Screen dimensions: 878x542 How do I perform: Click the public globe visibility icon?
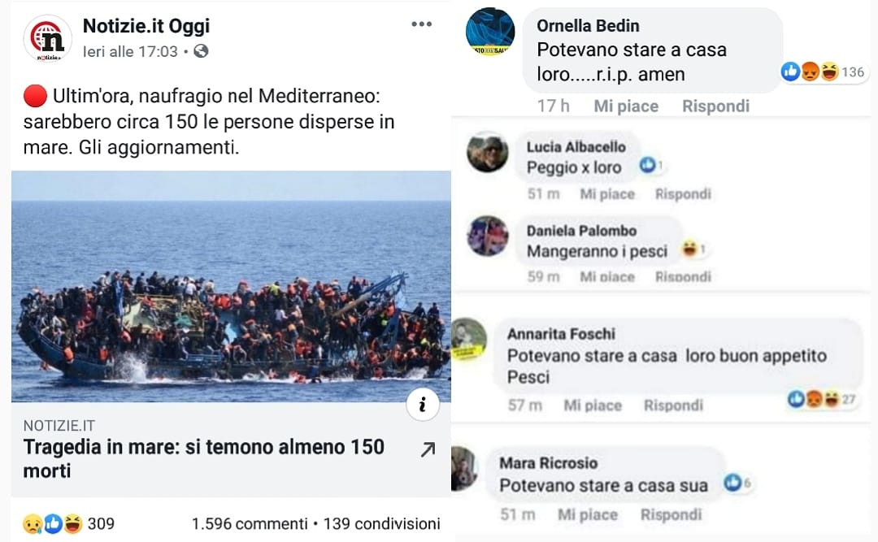coord(201,52)
